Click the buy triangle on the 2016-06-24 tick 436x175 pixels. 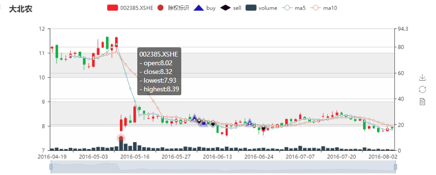tap(249, 122)
